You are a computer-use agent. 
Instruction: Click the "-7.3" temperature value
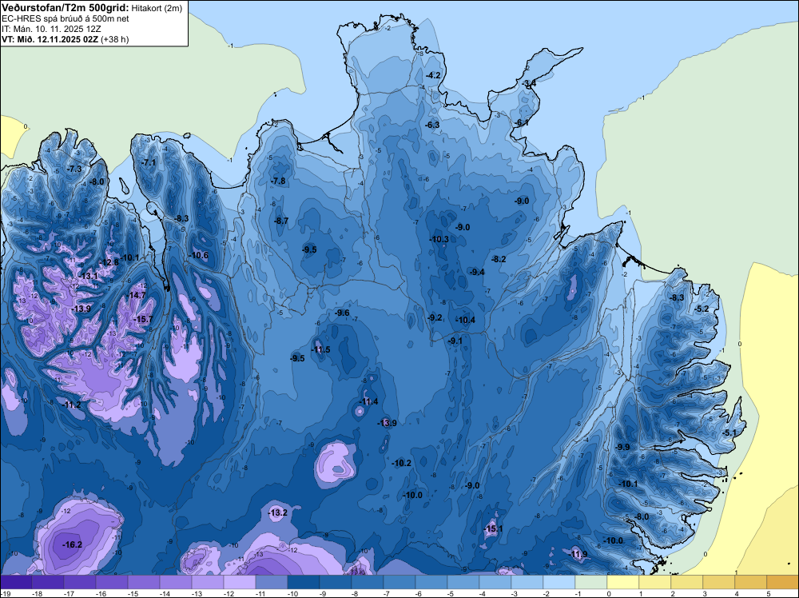point(74,169)
